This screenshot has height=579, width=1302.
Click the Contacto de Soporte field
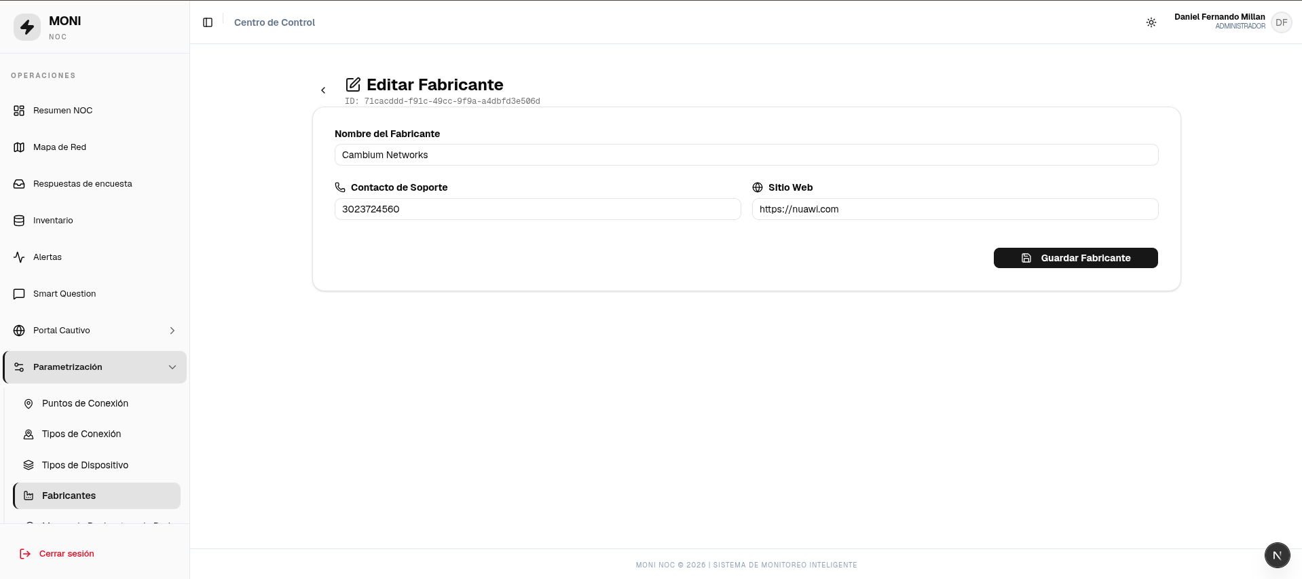(x=538, y=209)
